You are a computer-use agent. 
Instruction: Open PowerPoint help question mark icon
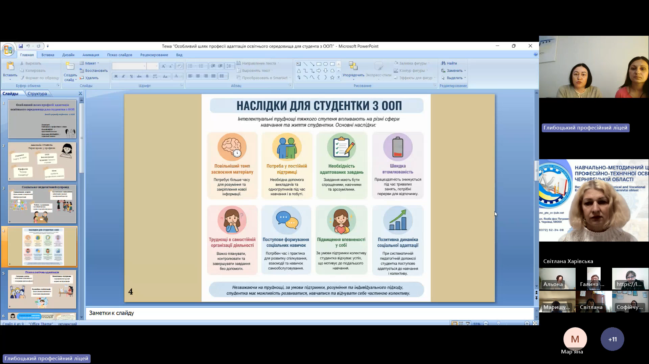click(536, 54)
